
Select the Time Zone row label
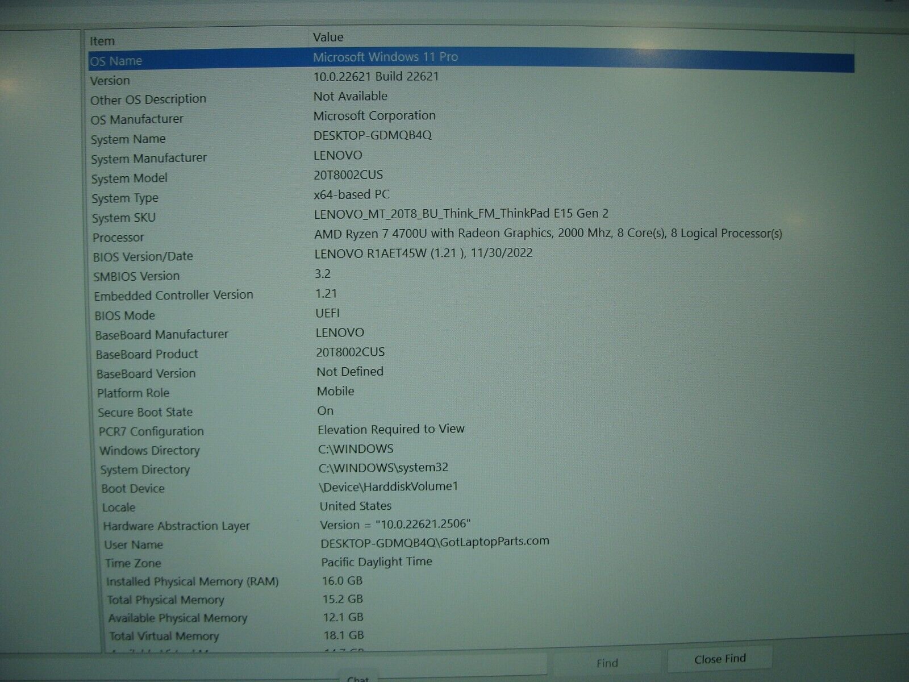point(133,563)
